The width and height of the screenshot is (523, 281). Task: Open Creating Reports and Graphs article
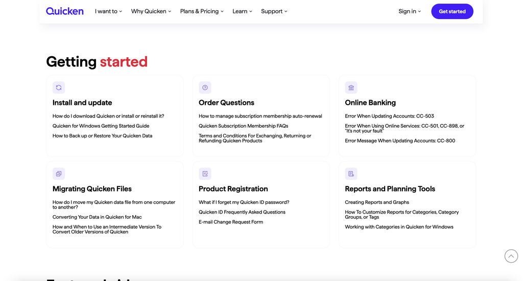377,202
